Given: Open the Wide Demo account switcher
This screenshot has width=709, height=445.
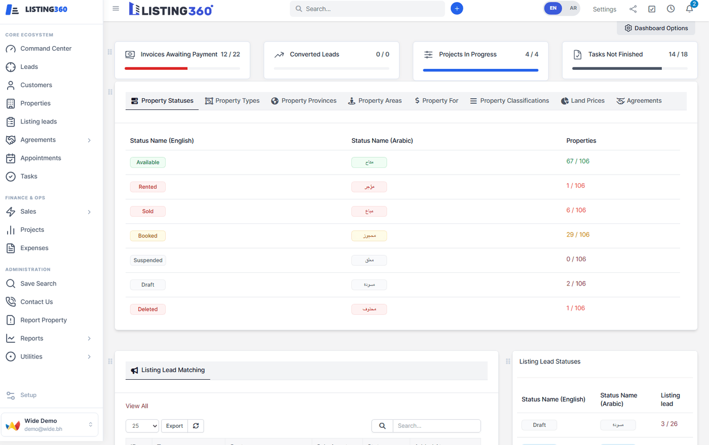Looking at the screenshot, I should click(50, 425).
